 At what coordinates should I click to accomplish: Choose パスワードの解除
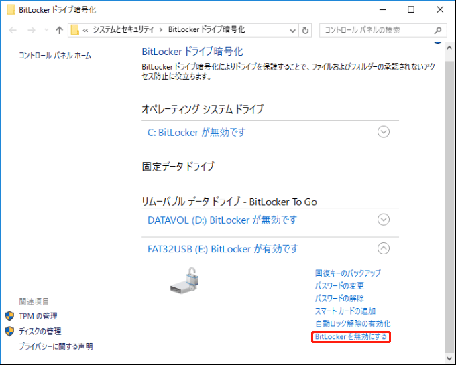click(x=339, y=298)
